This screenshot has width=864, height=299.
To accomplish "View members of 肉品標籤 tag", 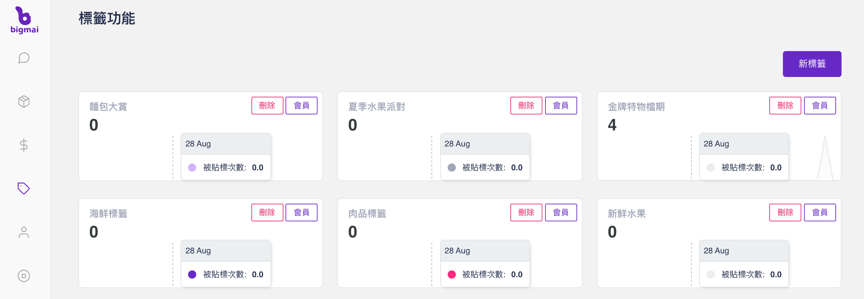I will click(x=561, y=213).
